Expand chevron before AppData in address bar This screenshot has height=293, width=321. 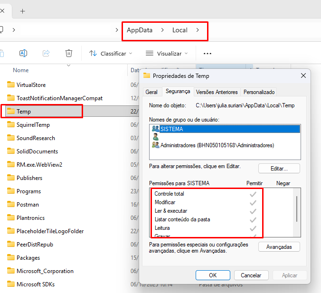117,30
